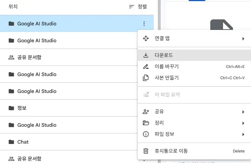Select the 정보 folder row

(x=22, y=108)
